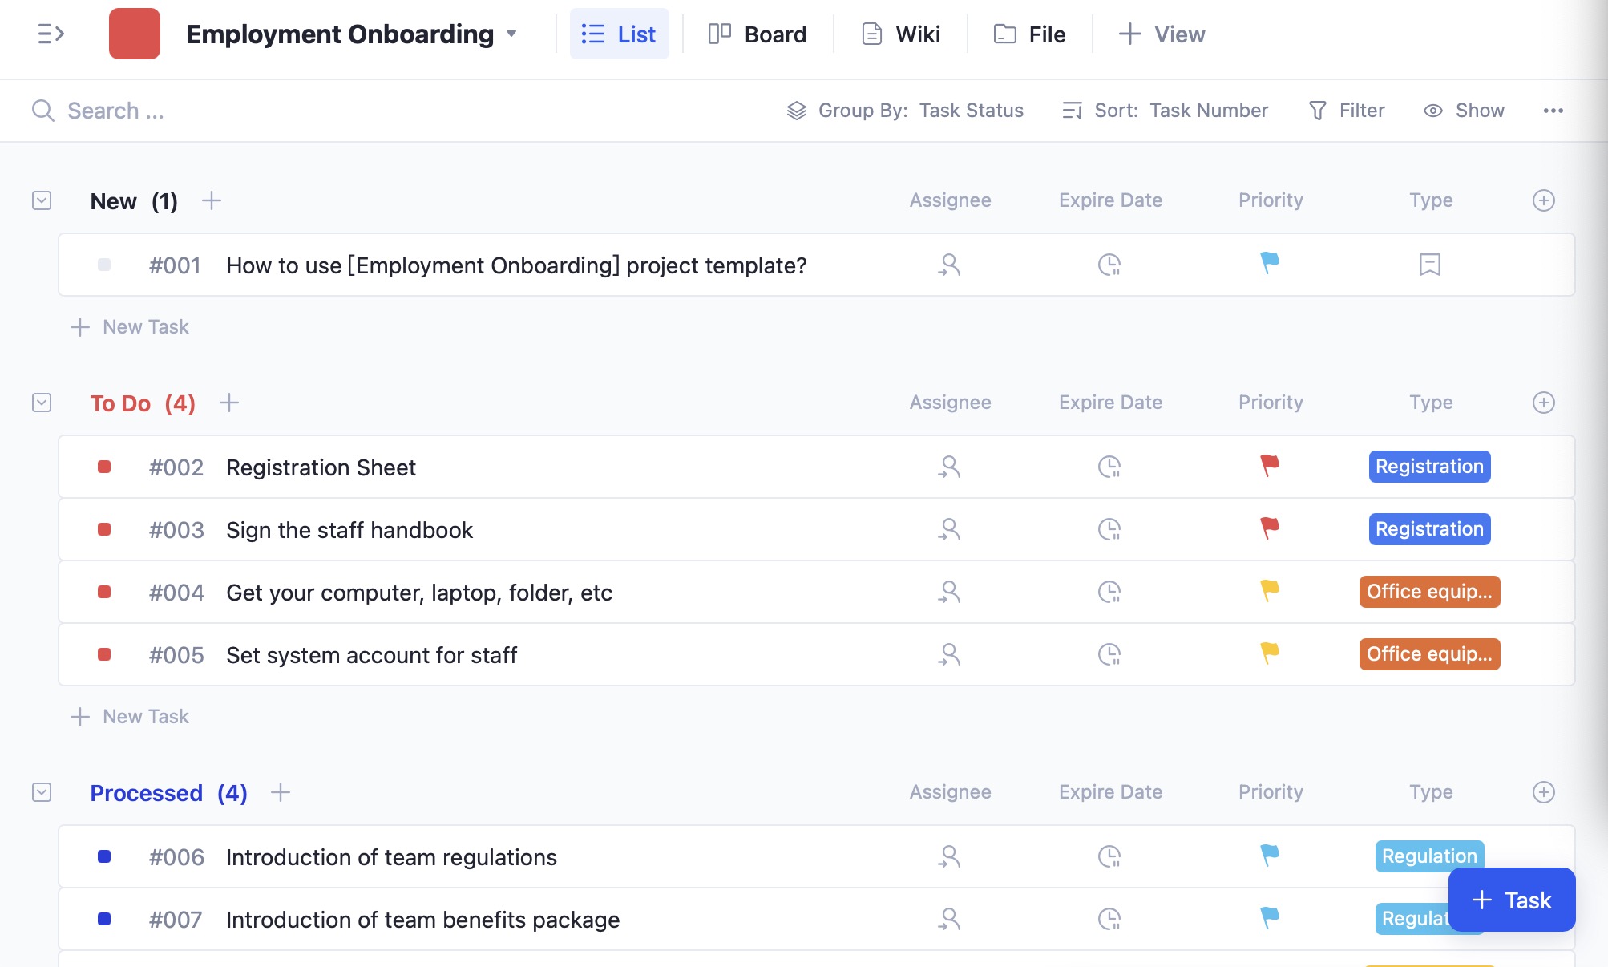Assign someone to Registration Sheet task
This screenshot has width=1608, height=967.
(949, 467)
